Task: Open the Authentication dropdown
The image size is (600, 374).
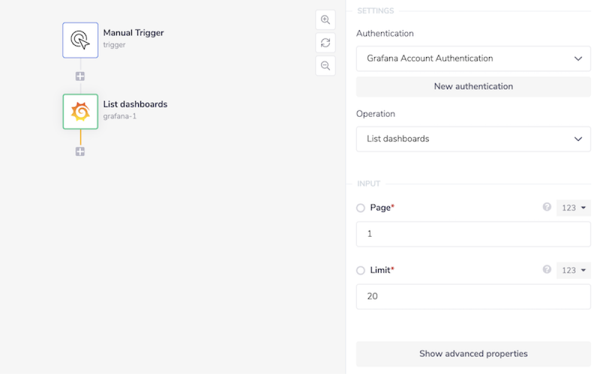Action: tap(473, 59)
